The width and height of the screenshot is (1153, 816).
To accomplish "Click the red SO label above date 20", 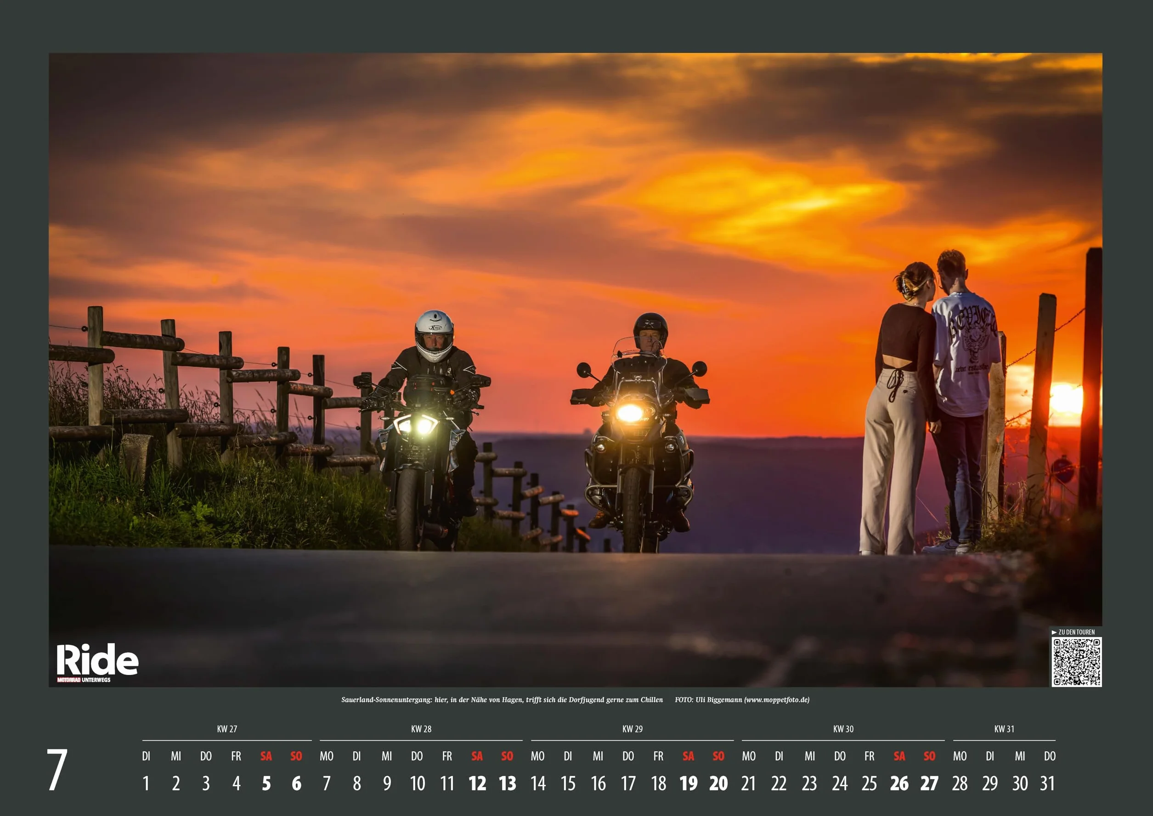I will [719, 756].
